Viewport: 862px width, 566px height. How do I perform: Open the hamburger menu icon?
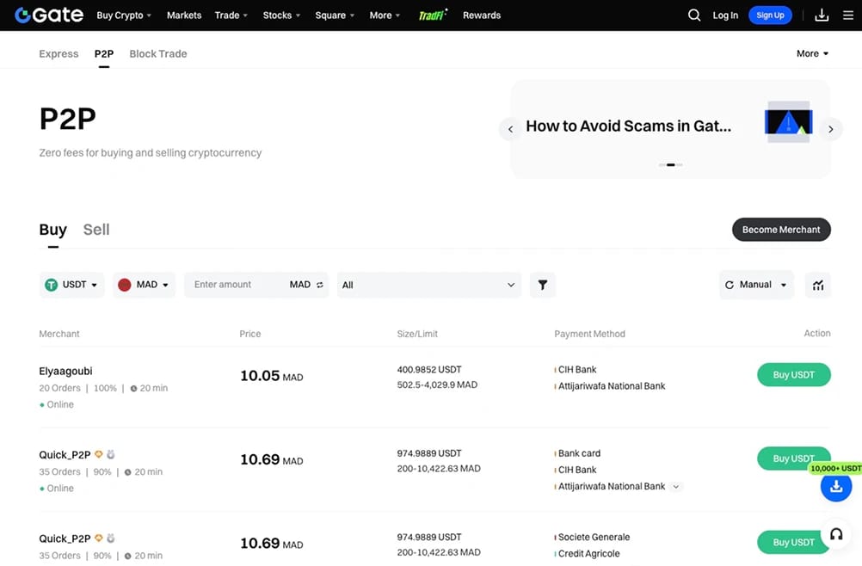pyautogui.click(x=848, y=15)
